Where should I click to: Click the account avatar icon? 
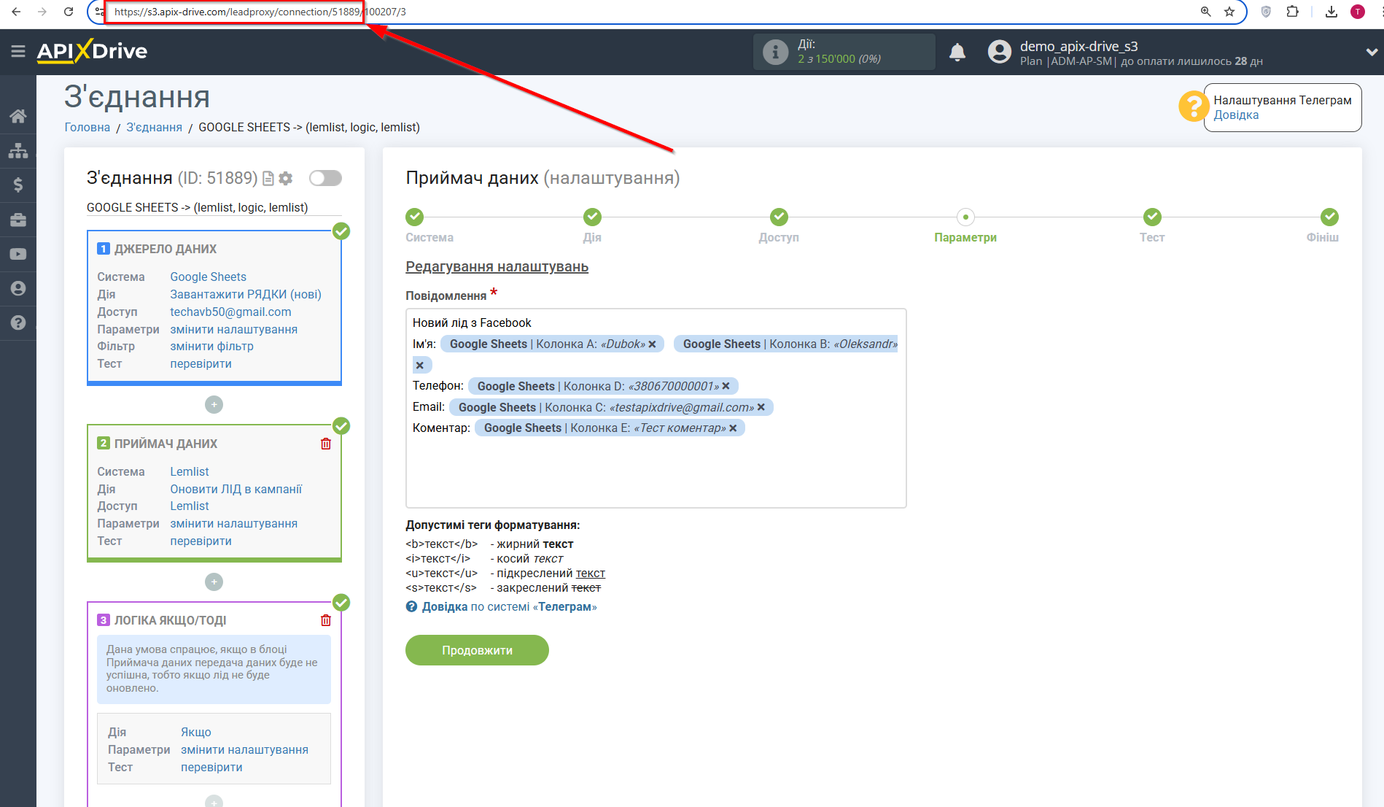pos(1000,52)
